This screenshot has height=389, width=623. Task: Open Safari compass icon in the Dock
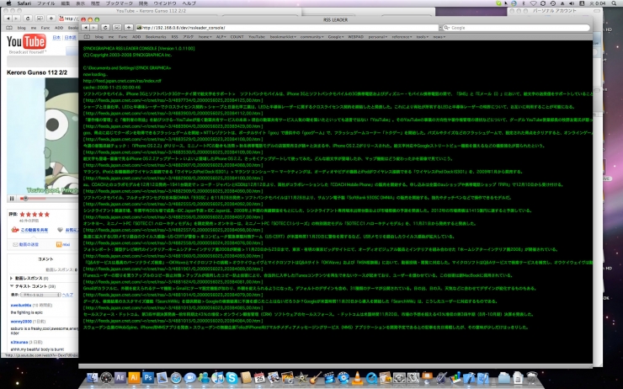coord(176,377)
